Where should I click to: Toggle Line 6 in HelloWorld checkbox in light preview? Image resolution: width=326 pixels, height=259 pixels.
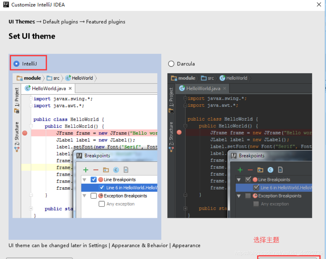[102, 187]
